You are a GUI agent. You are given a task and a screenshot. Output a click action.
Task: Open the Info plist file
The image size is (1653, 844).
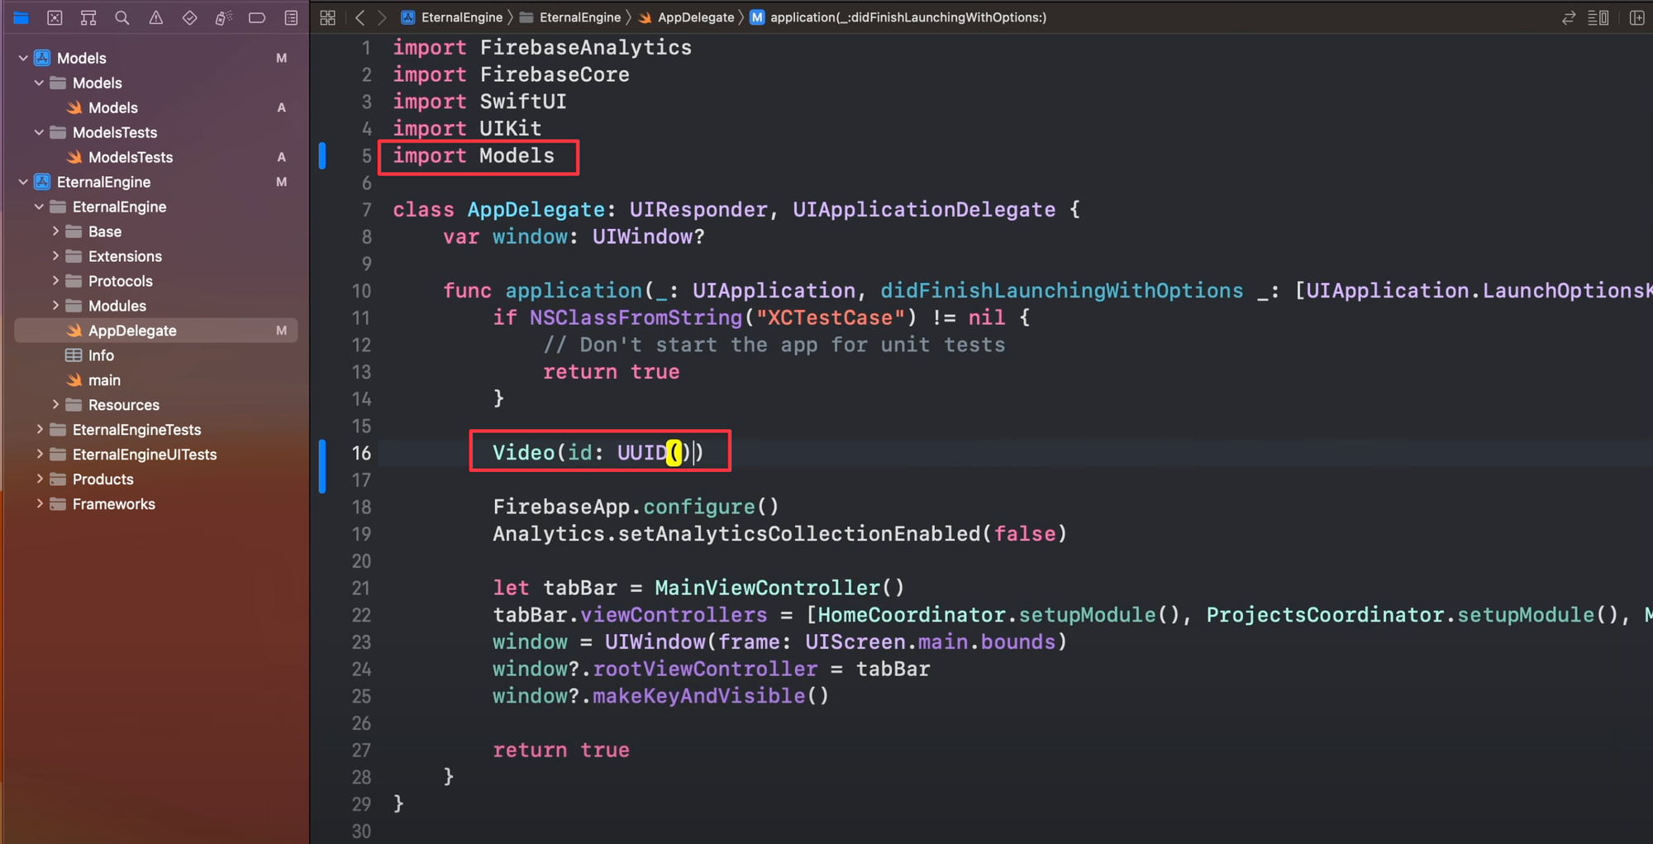point(101,355)
